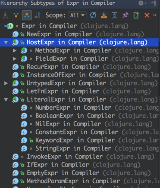
Task: Open the Scope dropdown set to All
Action: point(77,15)
